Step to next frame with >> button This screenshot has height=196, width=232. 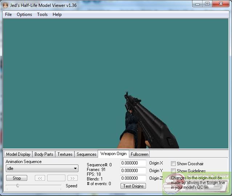[73, 178]
